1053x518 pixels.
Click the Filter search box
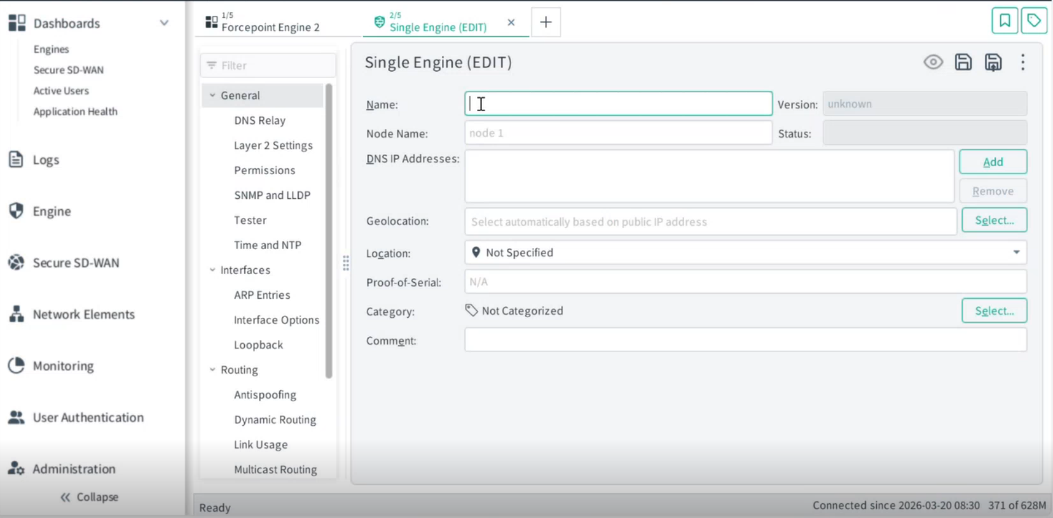[268, 65]
